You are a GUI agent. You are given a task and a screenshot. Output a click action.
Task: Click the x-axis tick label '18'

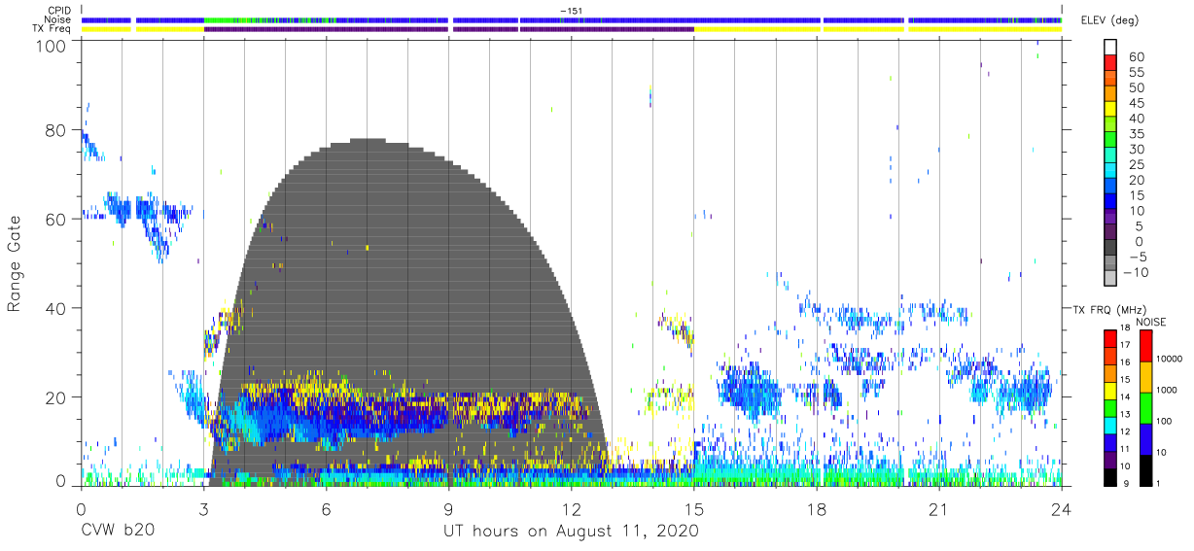817,508
